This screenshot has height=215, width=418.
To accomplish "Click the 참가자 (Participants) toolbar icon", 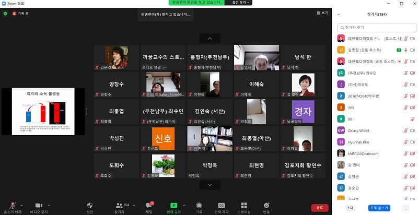I will (119, 206).
